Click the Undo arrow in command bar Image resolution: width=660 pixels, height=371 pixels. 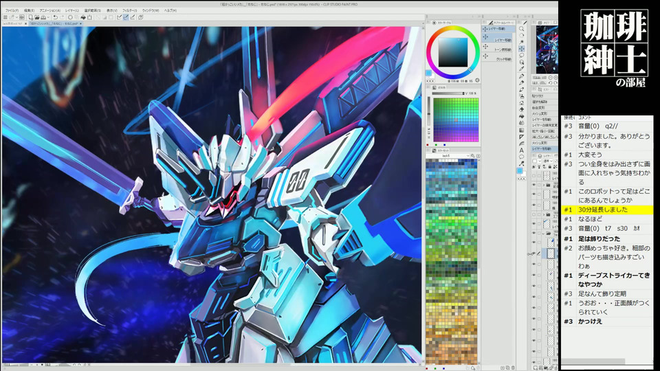(x=55, y=17)
